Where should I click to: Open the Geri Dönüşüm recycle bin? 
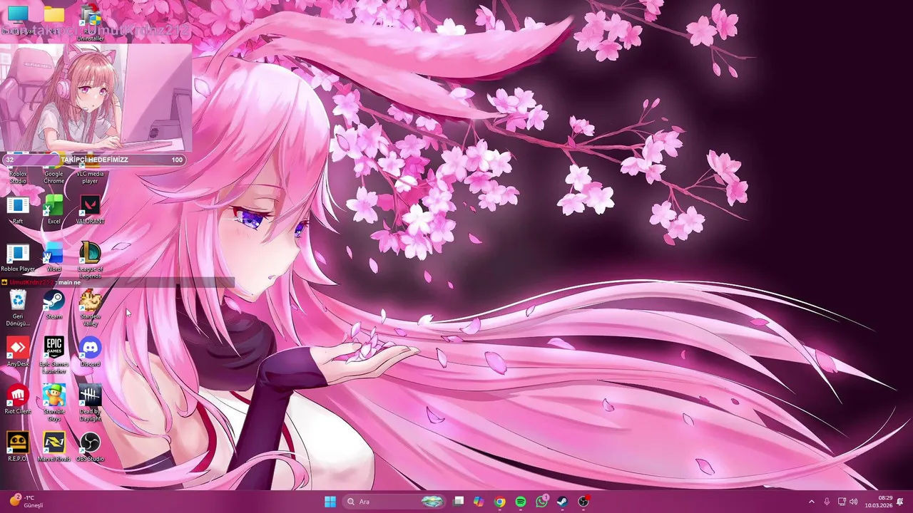pyautogui.click(x=18, y=308)
